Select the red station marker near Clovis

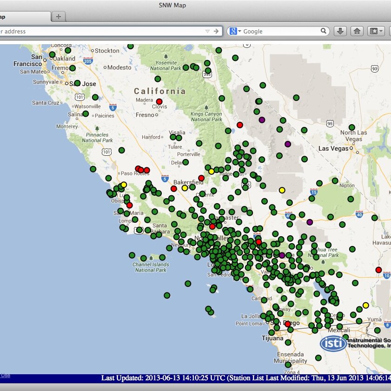point(159,101)
